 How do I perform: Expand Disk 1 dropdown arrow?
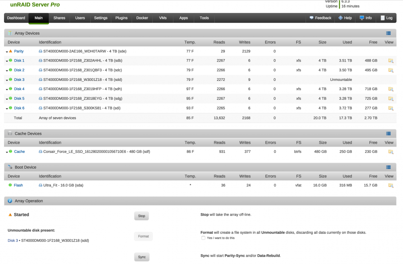[7, 61]
